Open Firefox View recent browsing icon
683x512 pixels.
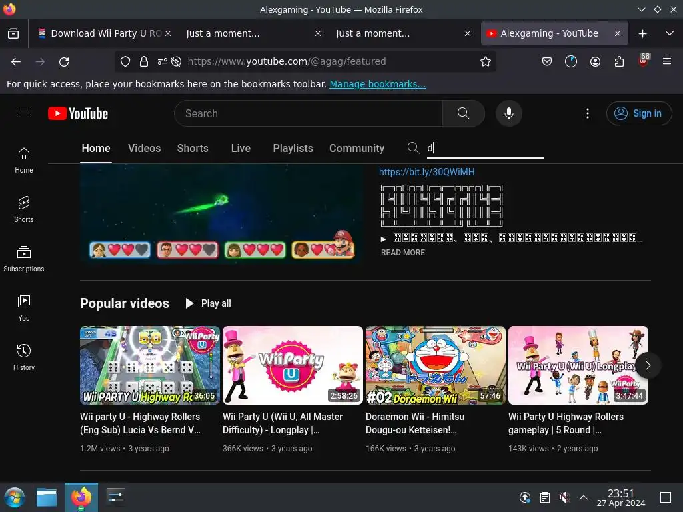click(13, 33)
